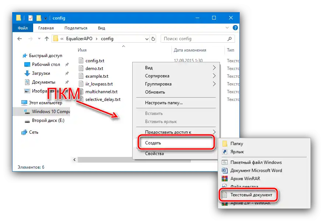Image resolution: width=323 pixels, height=221 pixels.
Task: Select Второй диск (E:) in navigation pane
Action: pos(48,120)
